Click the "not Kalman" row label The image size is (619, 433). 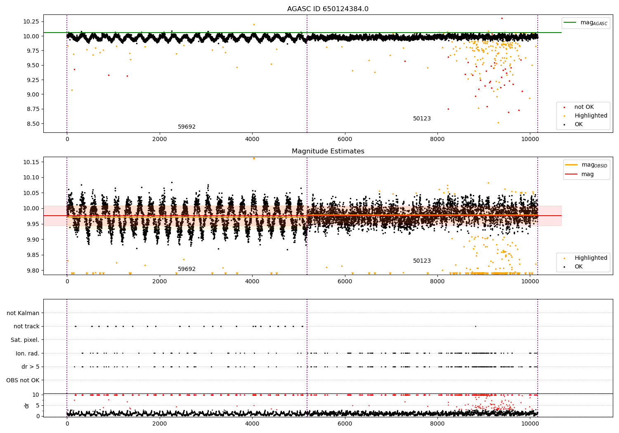(23, 313)
